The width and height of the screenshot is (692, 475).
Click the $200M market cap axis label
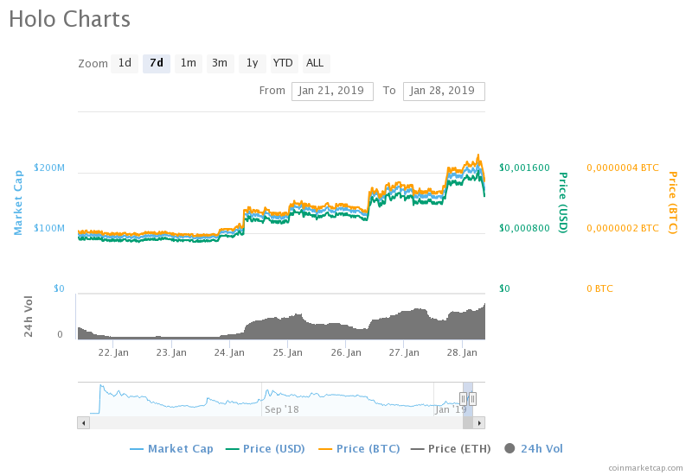(x=49, y=168)
